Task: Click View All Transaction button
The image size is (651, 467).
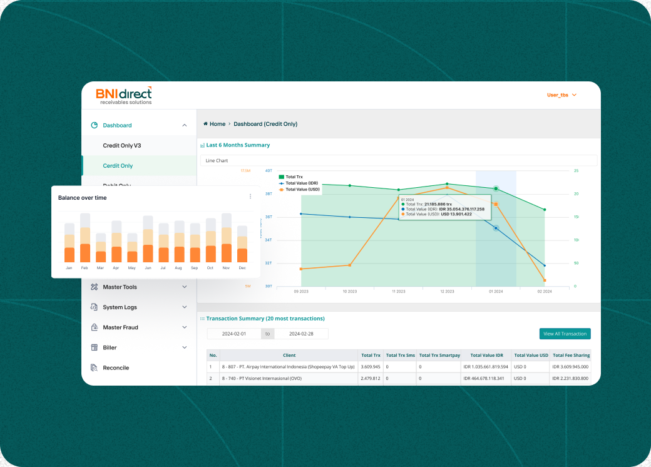Action: [x=565, y=334]
